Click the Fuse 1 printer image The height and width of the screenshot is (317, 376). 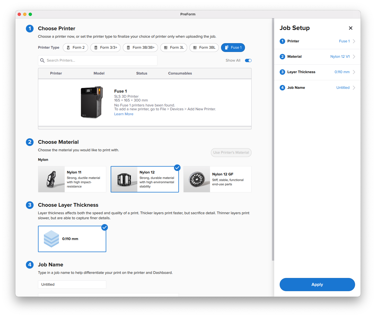click(x=92, y=102)
